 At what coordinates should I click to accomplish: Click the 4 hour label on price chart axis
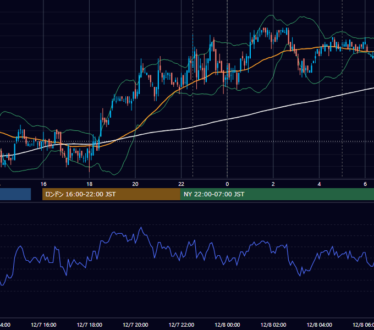[319, 184]
